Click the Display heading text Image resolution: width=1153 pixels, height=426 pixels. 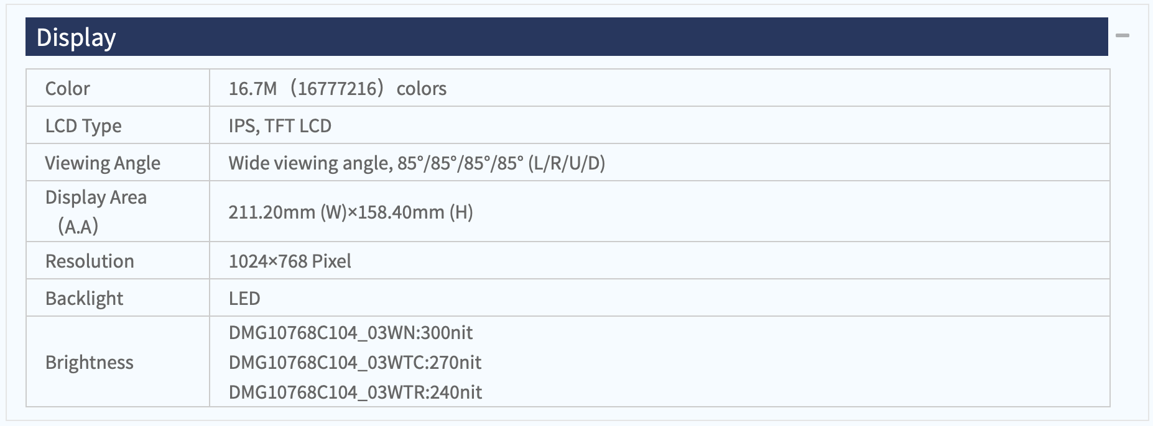[76, 38]
